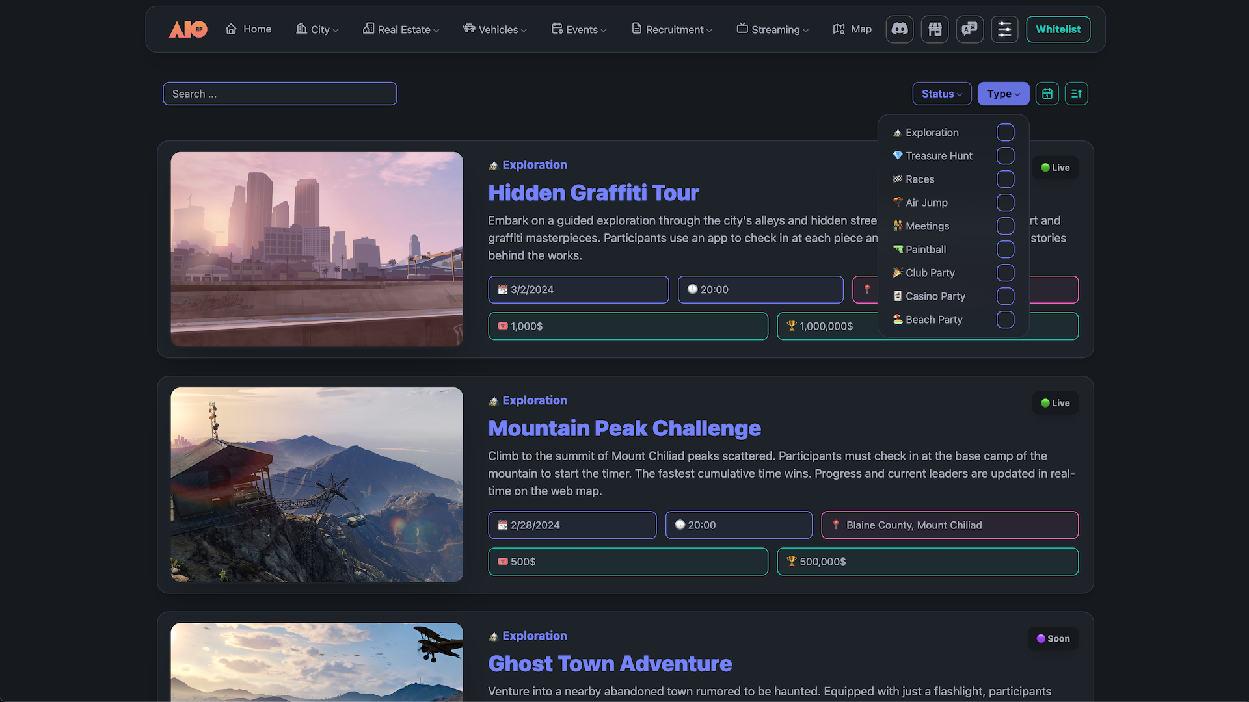Image resolution: width=1249 pixels, height=702 pixels.
Task: Click the Whitelist button
Action: pyautogui.click(x=1058, y=29)
